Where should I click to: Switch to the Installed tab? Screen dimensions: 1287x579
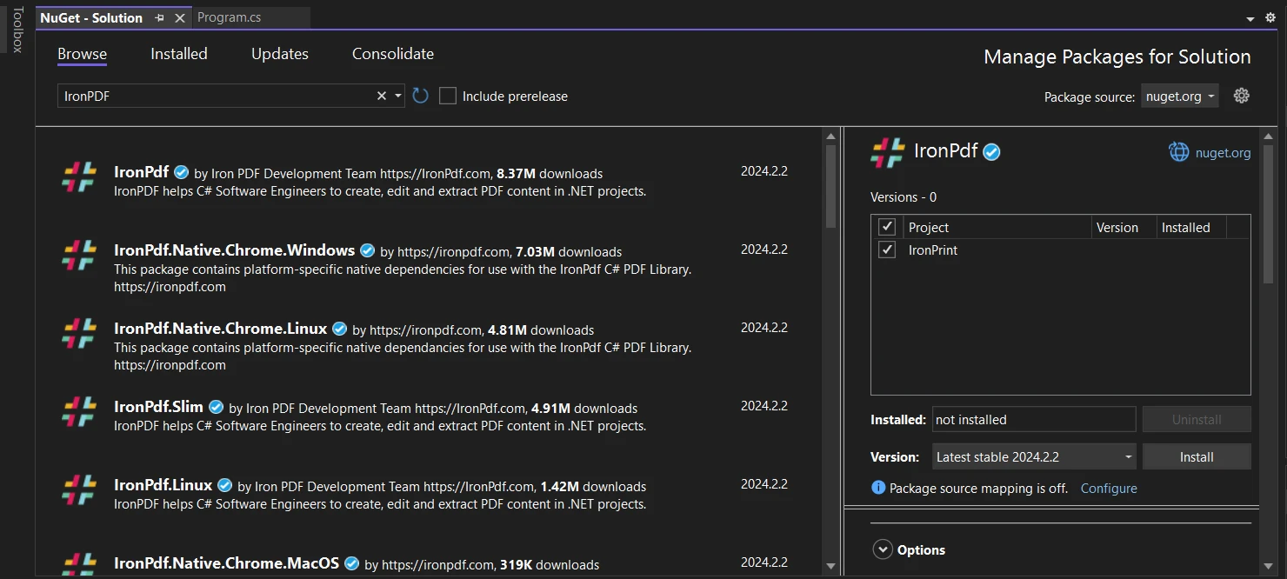click(179, 54)
